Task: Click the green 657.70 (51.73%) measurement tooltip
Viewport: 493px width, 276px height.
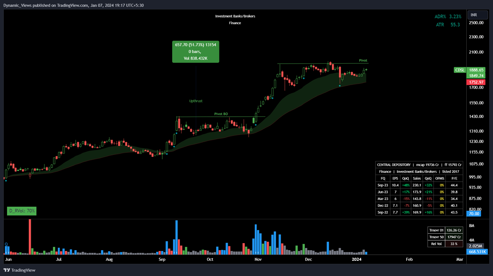Action: [196, 52]
